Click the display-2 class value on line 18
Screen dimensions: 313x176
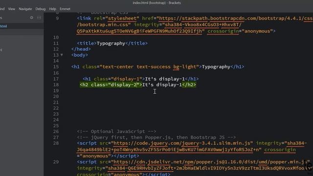(124, 85)
